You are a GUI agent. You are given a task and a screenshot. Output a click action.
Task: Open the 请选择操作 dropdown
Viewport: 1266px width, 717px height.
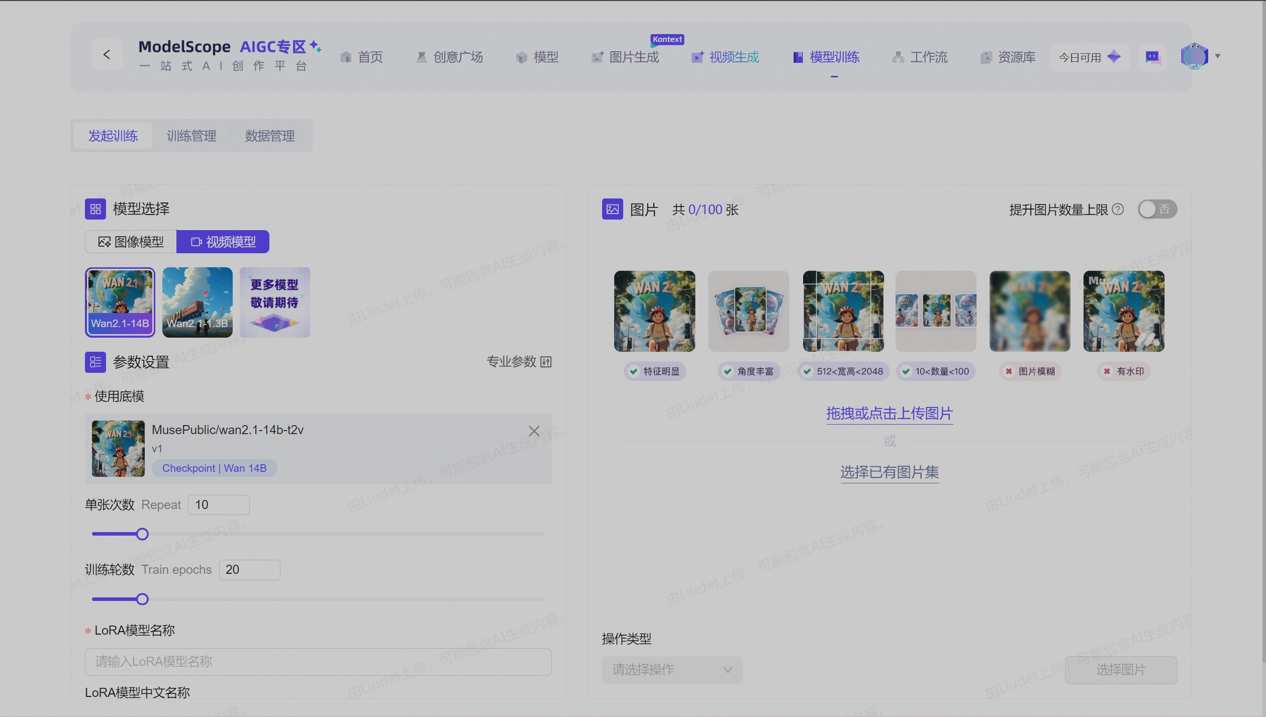(x=672, y=670)
